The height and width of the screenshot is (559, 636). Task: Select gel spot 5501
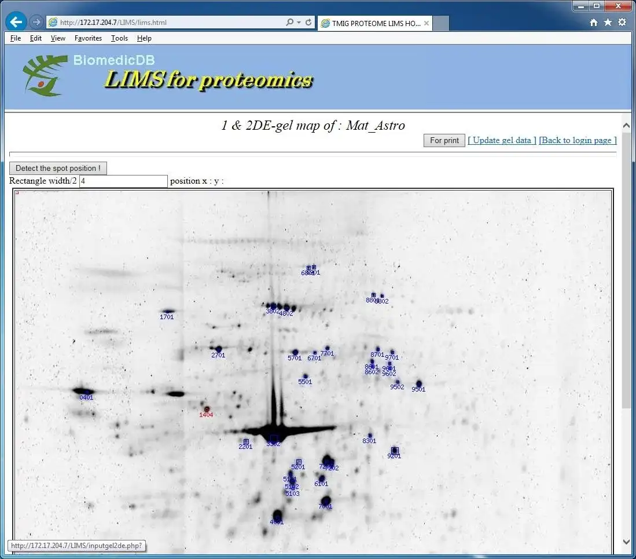(306, 377)
